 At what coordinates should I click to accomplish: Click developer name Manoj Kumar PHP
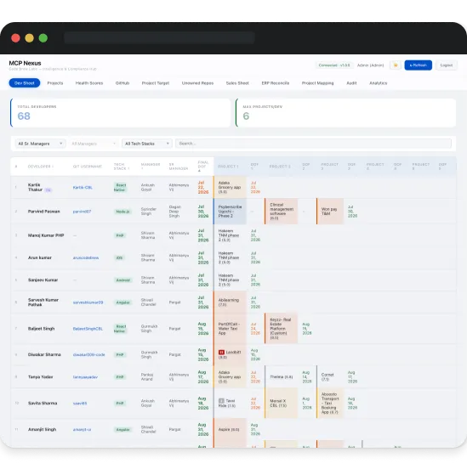[46, 235]
